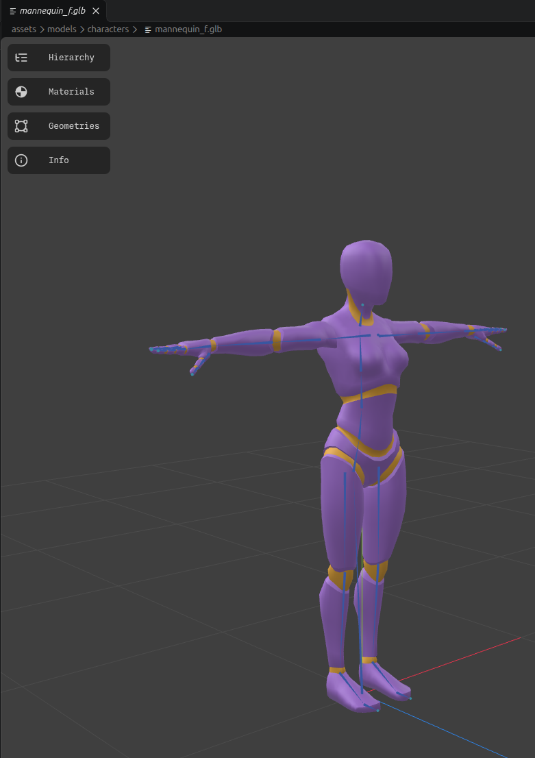
Task: Click the Geometries bounding-box icon
Action: (x=21, y=126)
